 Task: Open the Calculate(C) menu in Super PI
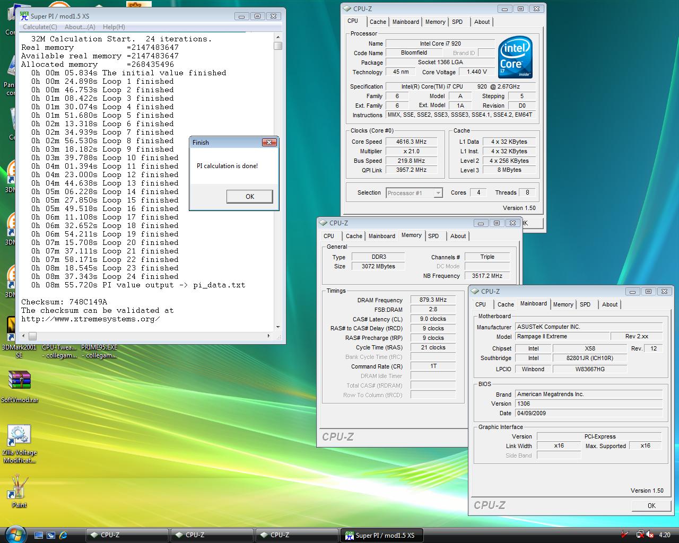point(40,27)
